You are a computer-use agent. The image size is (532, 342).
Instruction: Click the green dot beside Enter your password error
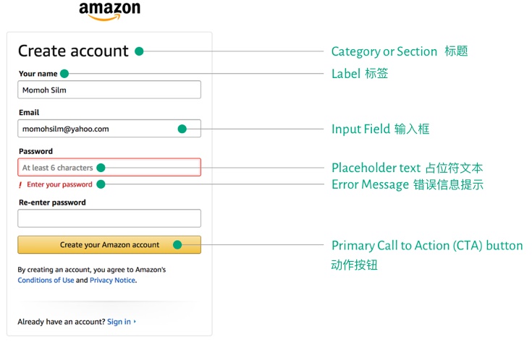(x=101, y=184)
